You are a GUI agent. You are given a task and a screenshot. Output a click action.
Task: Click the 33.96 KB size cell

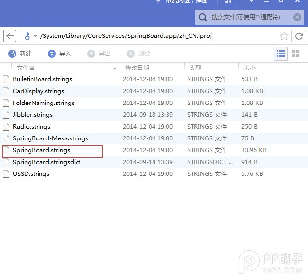click(x=254, y=150)
